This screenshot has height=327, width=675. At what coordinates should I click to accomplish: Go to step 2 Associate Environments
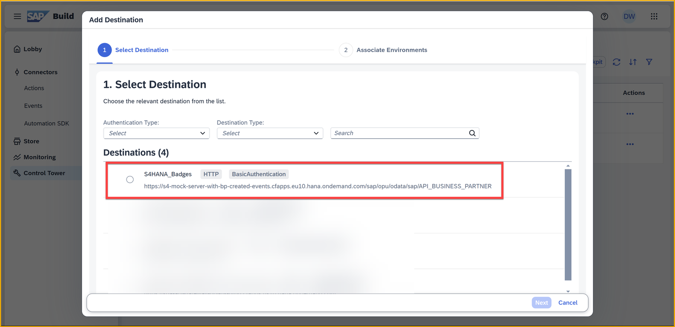383,50
